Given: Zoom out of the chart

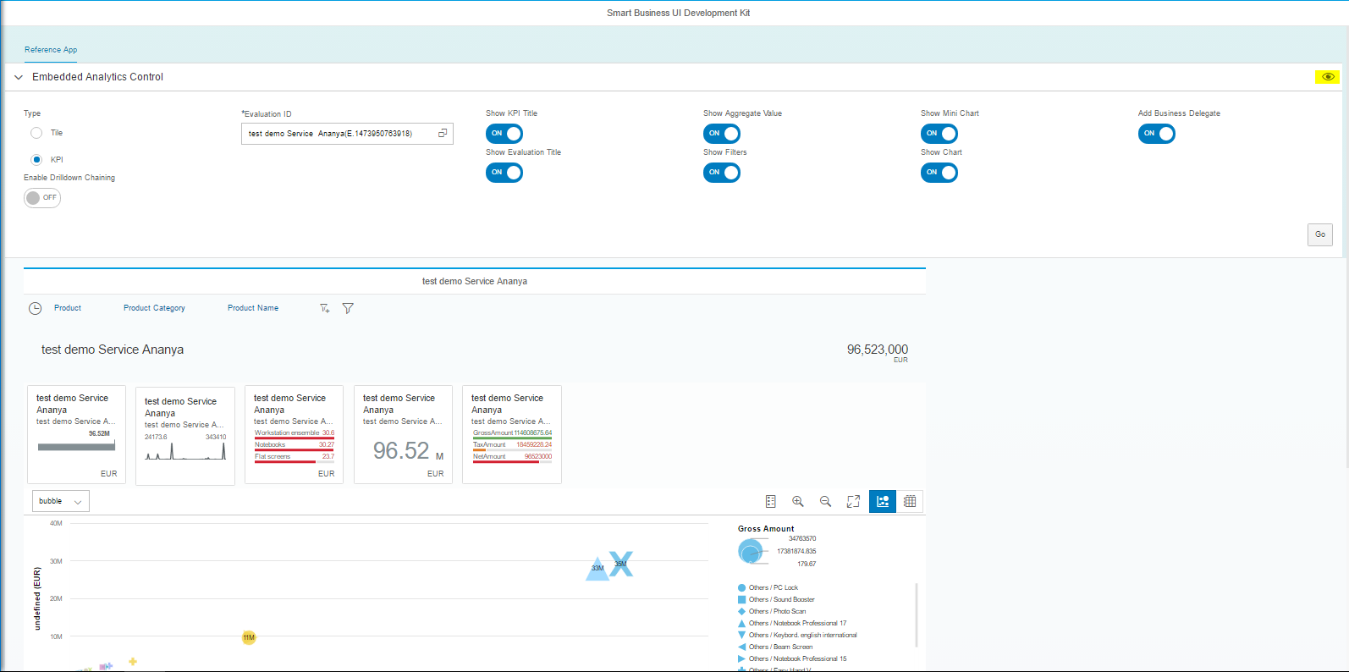Looking at the screenshot, I should click(x=825, y=502).
